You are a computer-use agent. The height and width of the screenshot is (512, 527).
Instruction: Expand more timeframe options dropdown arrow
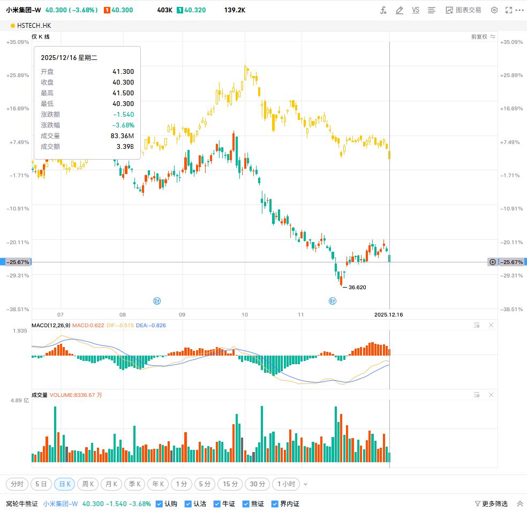point(305,484)
